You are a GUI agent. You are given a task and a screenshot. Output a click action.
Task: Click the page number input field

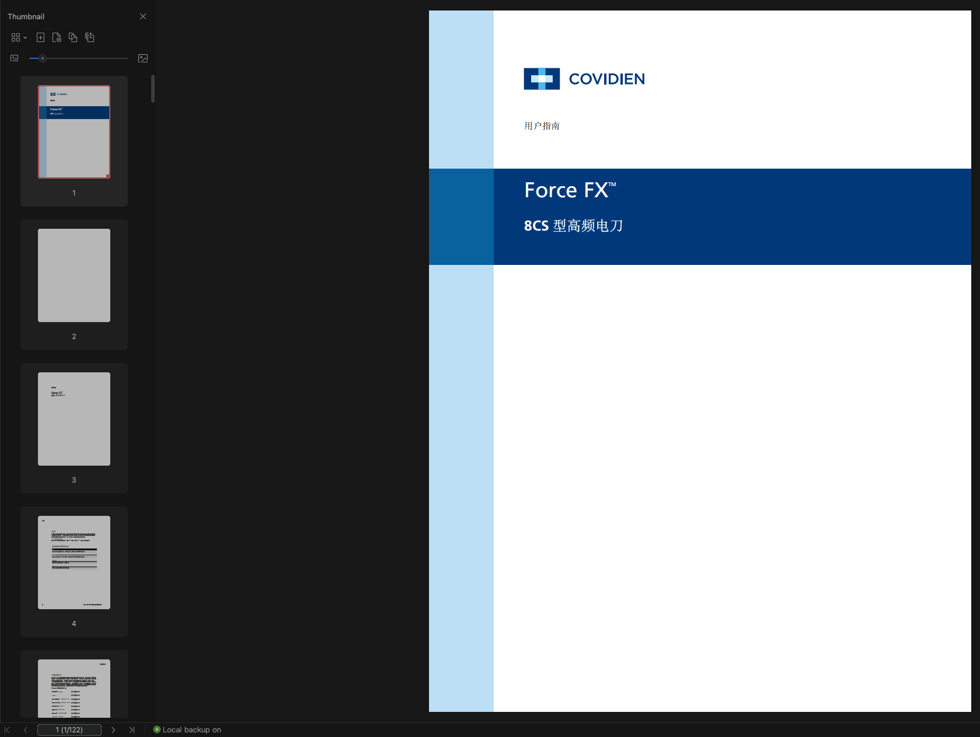tap(69, 730)
